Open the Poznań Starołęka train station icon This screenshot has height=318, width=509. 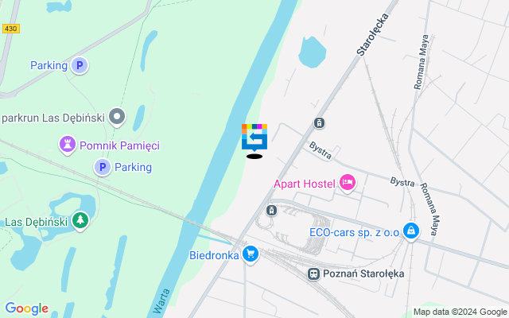tap(313, 273)
